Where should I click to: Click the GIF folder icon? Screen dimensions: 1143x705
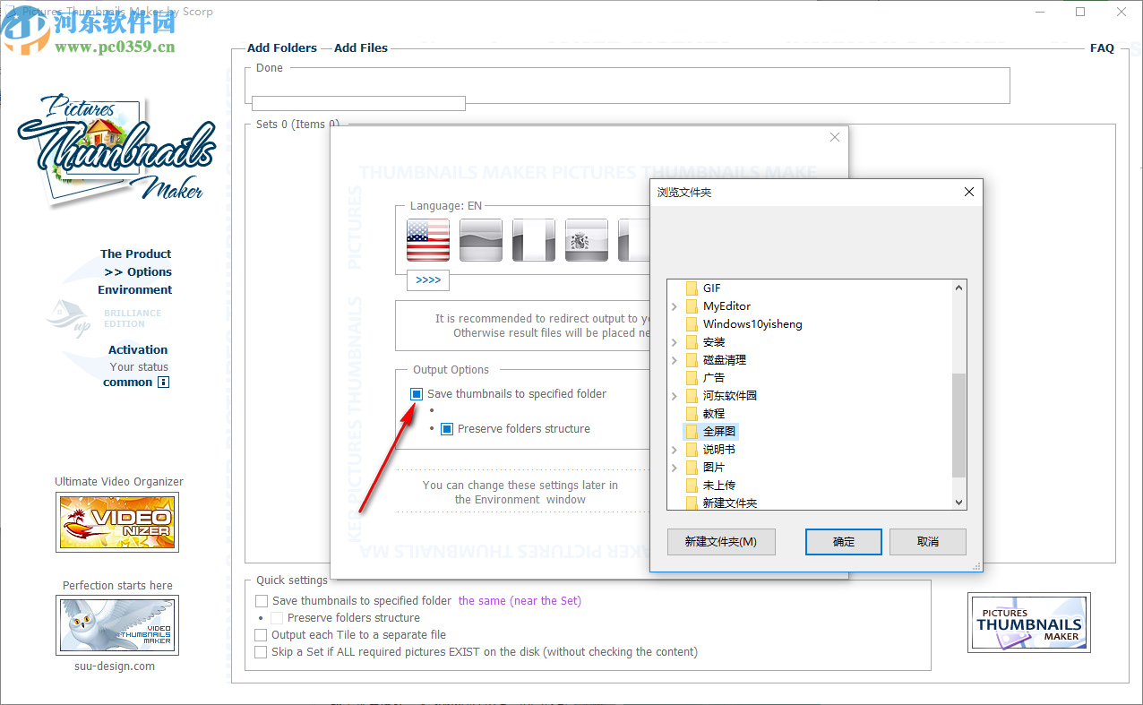pyautogui.click(x=692, y=288)
